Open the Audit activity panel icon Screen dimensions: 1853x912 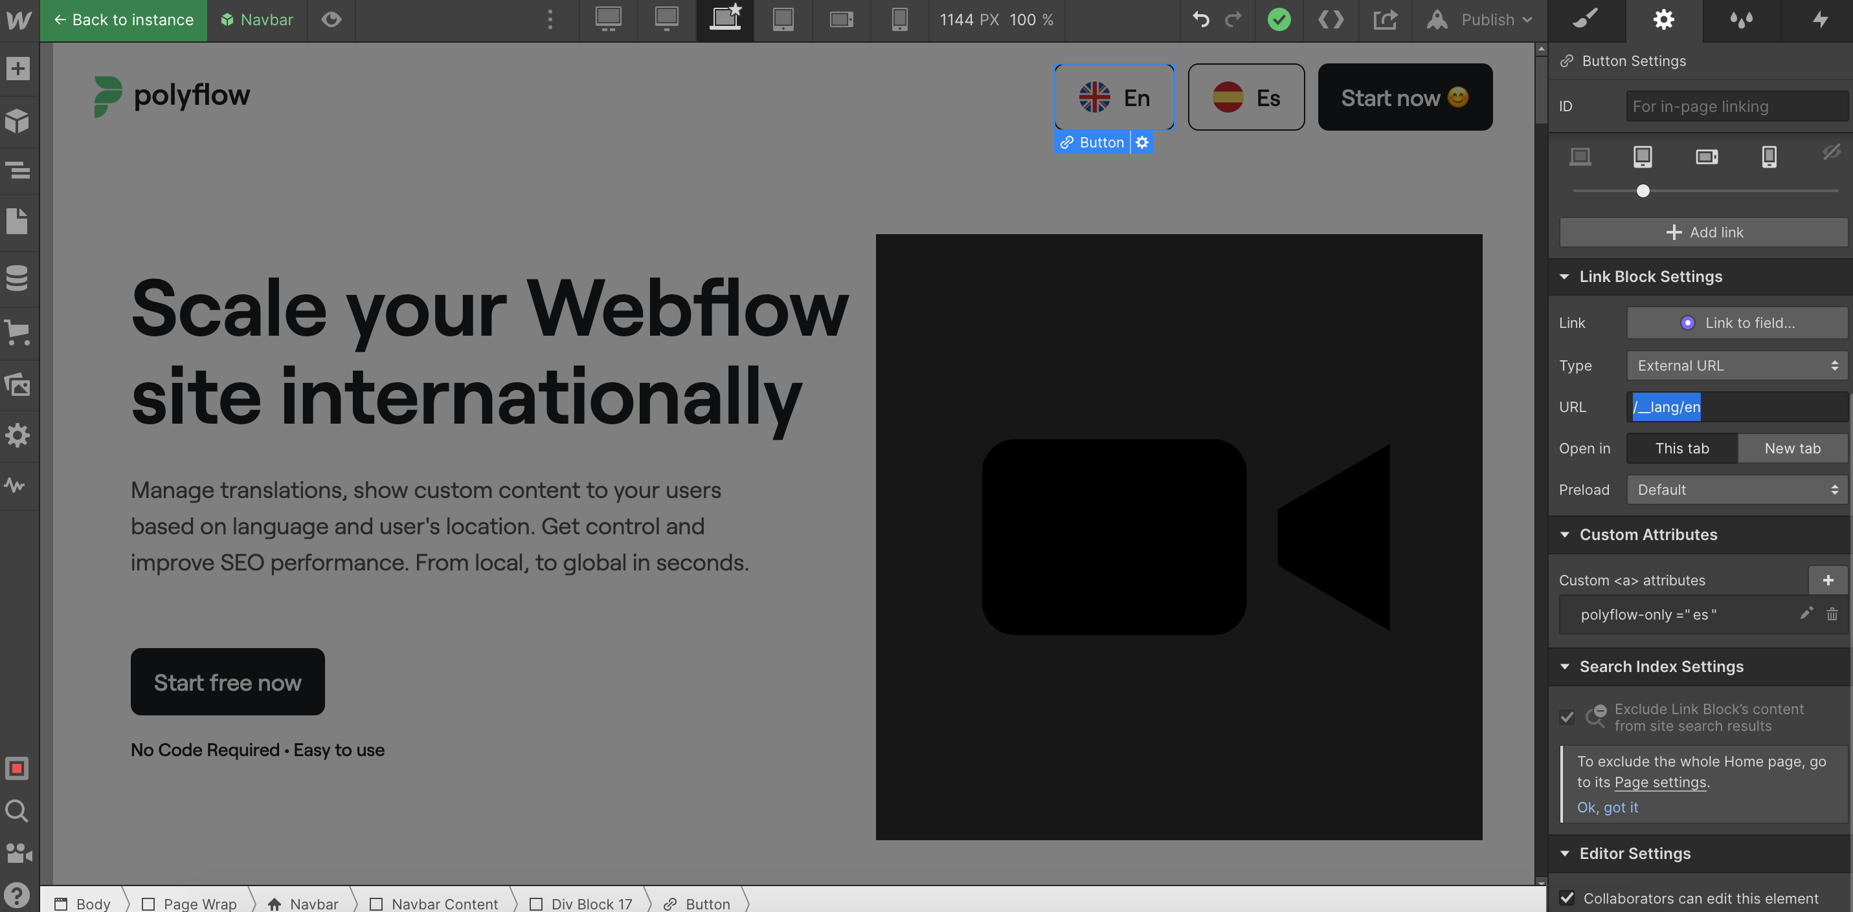[16, 485]
